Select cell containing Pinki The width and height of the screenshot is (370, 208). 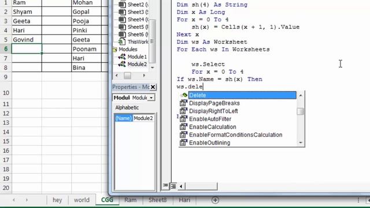tap(86, 31)
